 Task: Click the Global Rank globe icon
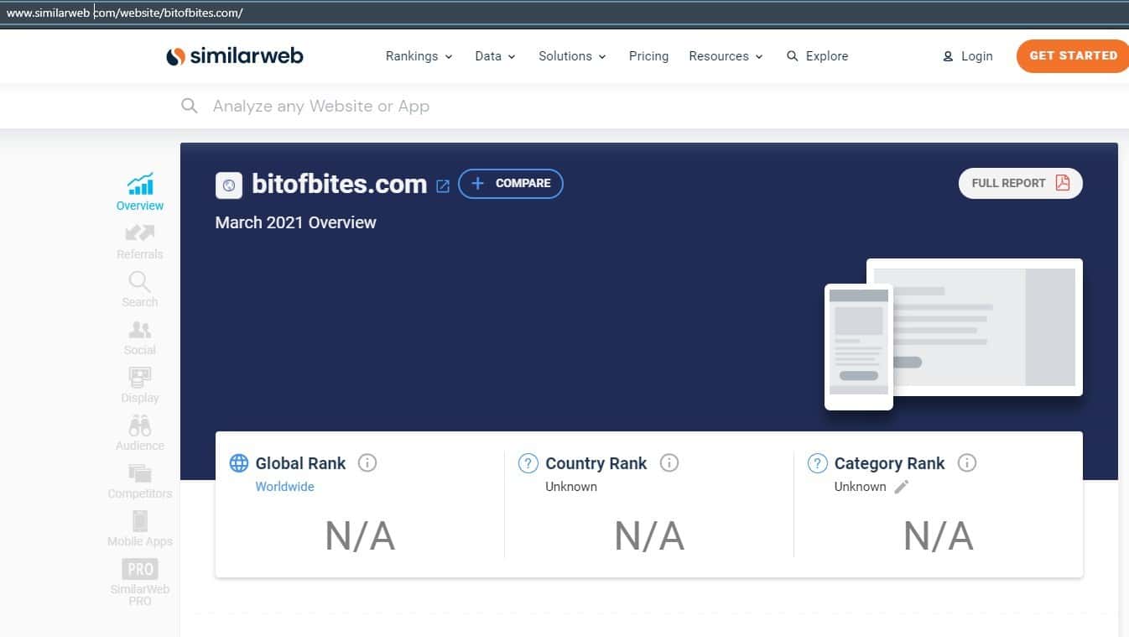pos(239,462)
